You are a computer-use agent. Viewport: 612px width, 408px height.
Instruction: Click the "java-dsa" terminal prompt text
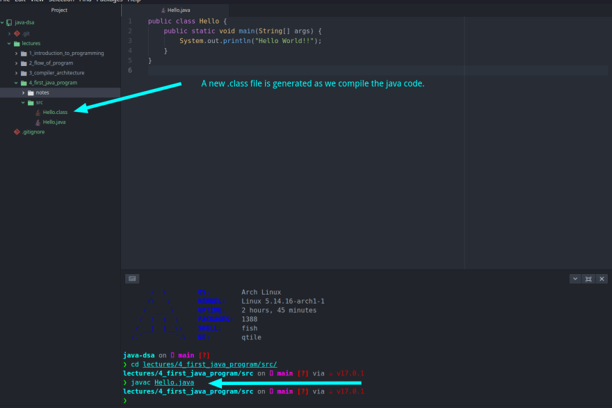point(139,355)
